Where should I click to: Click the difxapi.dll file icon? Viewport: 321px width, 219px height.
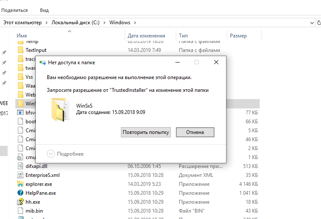tap(20, 166)
